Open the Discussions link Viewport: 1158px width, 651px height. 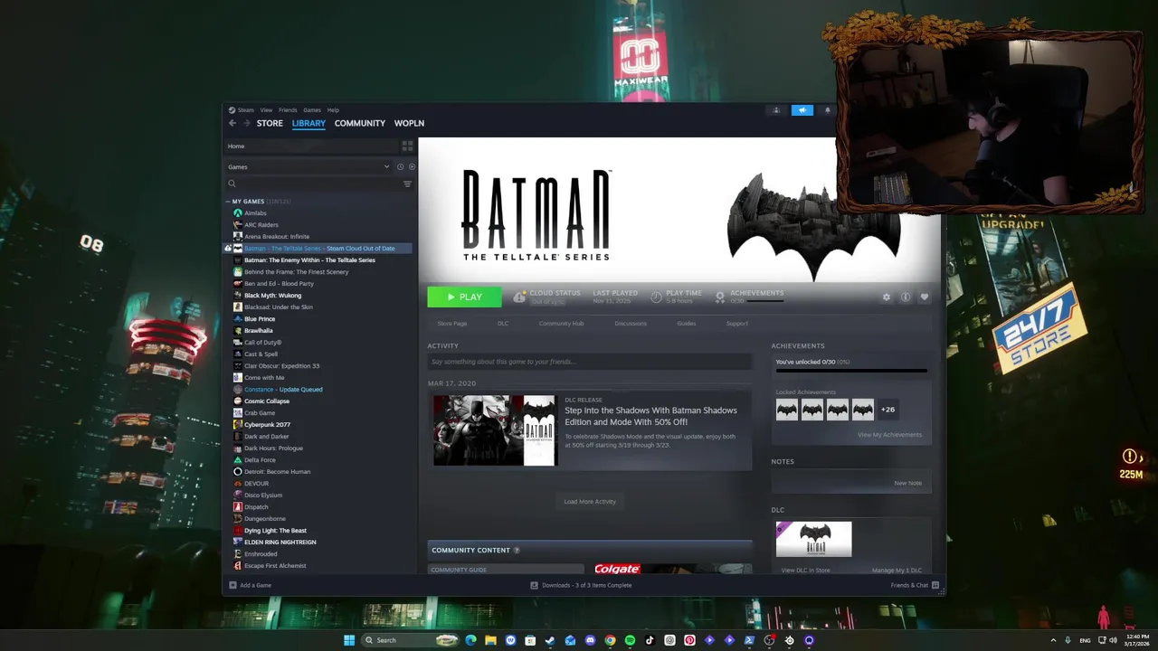(631, 324)
